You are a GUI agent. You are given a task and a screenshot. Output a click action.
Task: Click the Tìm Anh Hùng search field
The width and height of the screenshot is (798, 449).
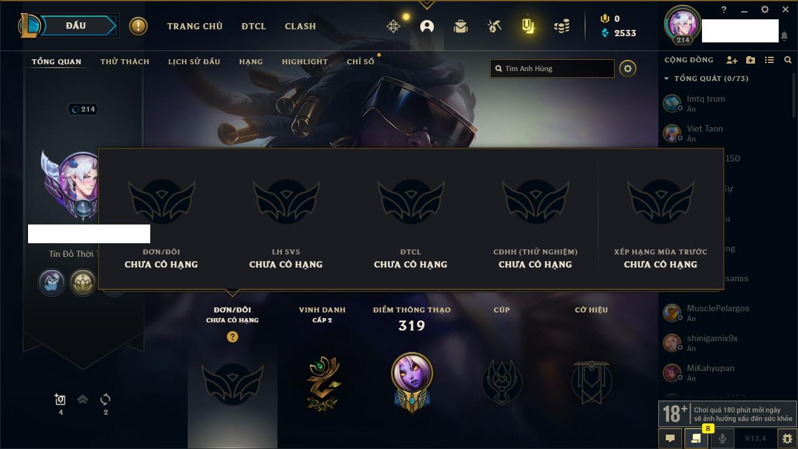(x=552, y=69)
